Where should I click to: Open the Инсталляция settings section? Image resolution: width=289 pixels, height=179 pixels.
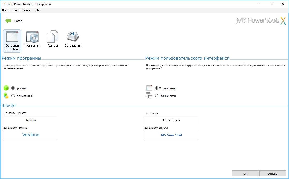click(32, 40)
